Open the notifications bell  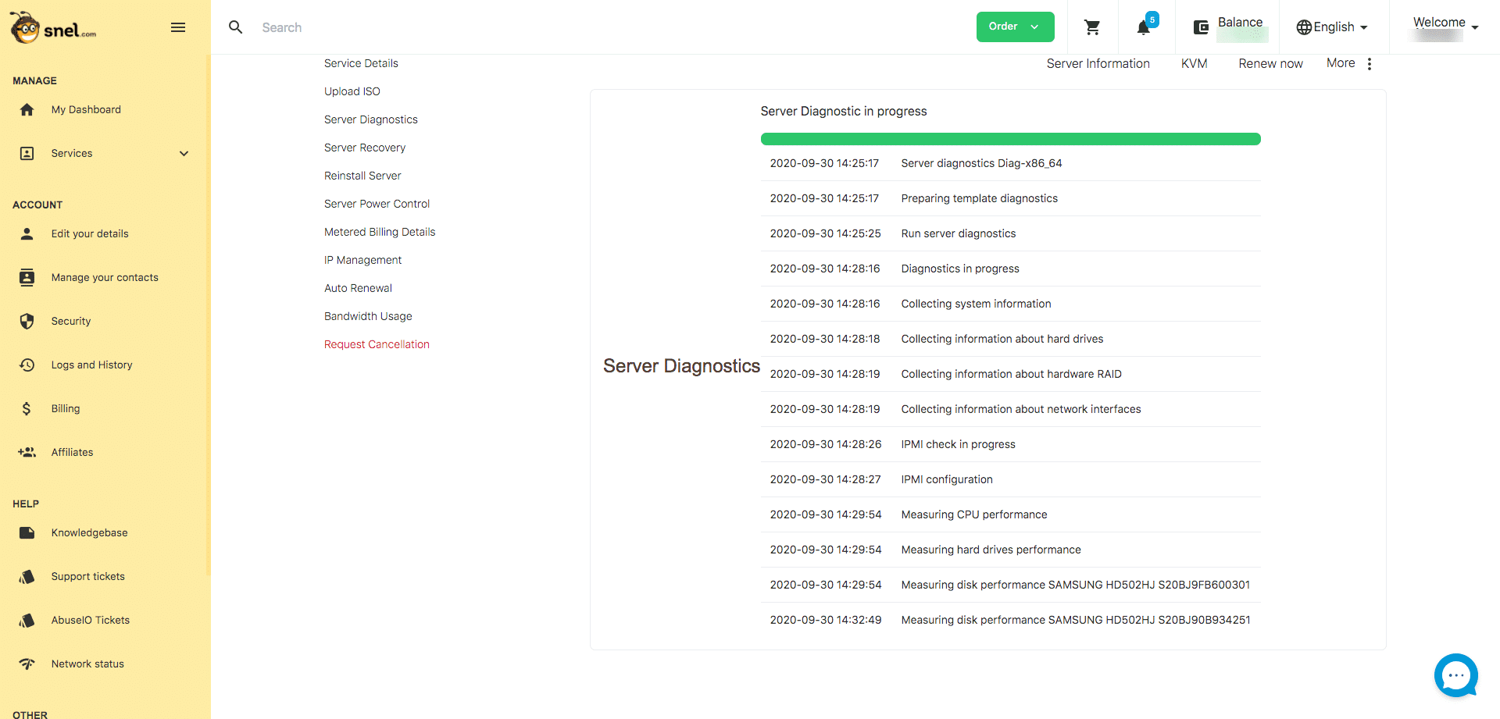pos(1144,27)
